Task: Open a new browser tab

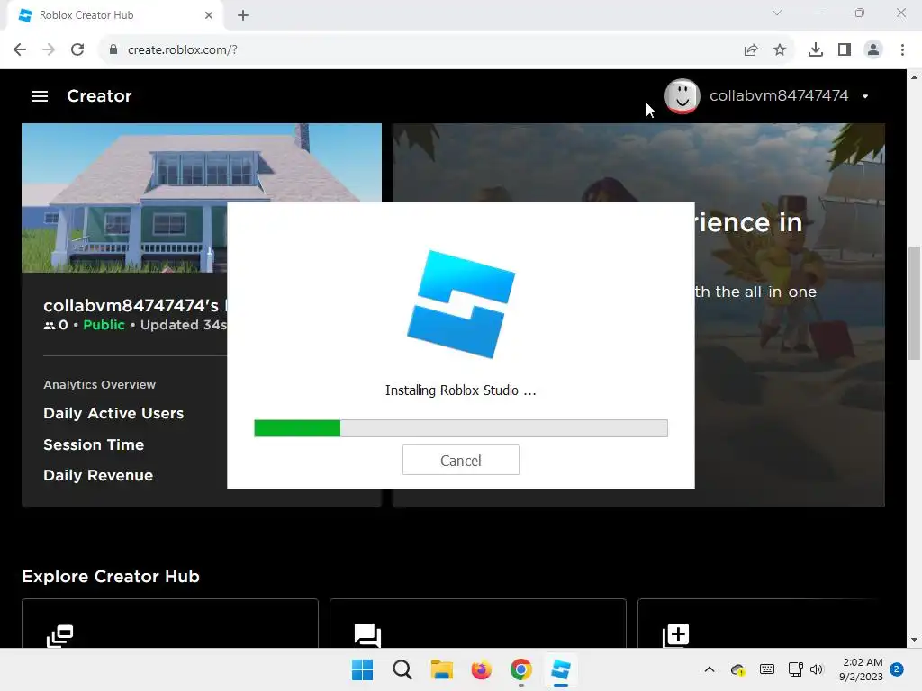Action: point(243,15)
